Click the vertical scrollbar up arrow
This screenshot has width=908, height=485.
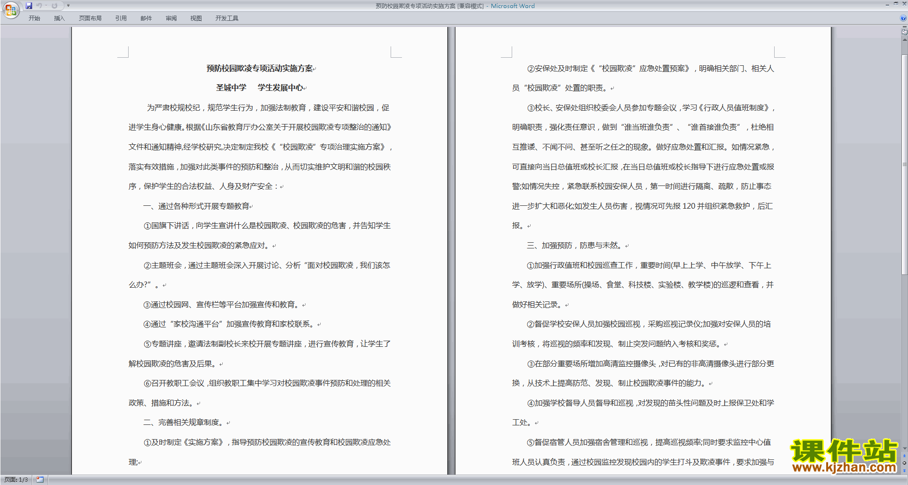tap(904, 40)
